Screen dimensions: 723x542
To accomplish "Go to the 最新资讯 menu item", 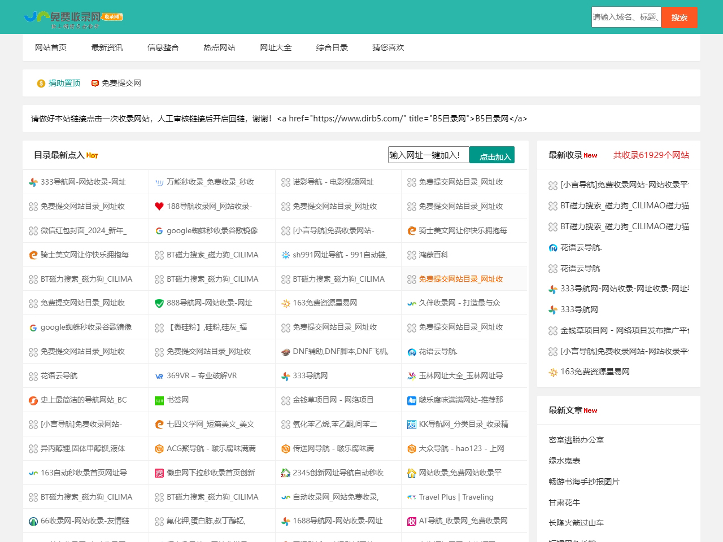I will point(107,47).
